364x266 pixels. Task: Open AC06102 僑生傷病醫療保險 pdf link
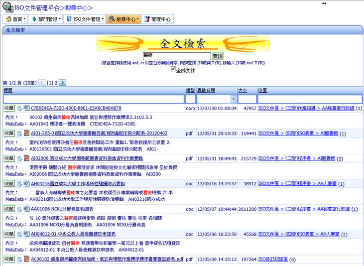click(107, 259)
